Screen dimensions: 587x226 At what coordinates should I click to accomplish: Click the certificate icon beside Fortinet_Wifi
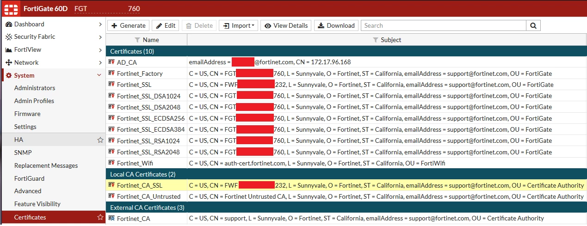coord(111,163)
